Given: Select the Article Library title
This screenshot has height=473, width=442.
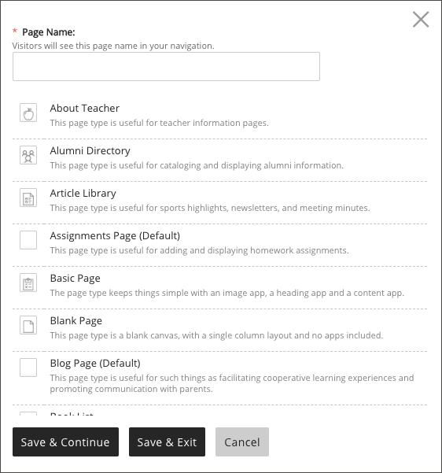Looking at the screenshot, I should [83, 194].
